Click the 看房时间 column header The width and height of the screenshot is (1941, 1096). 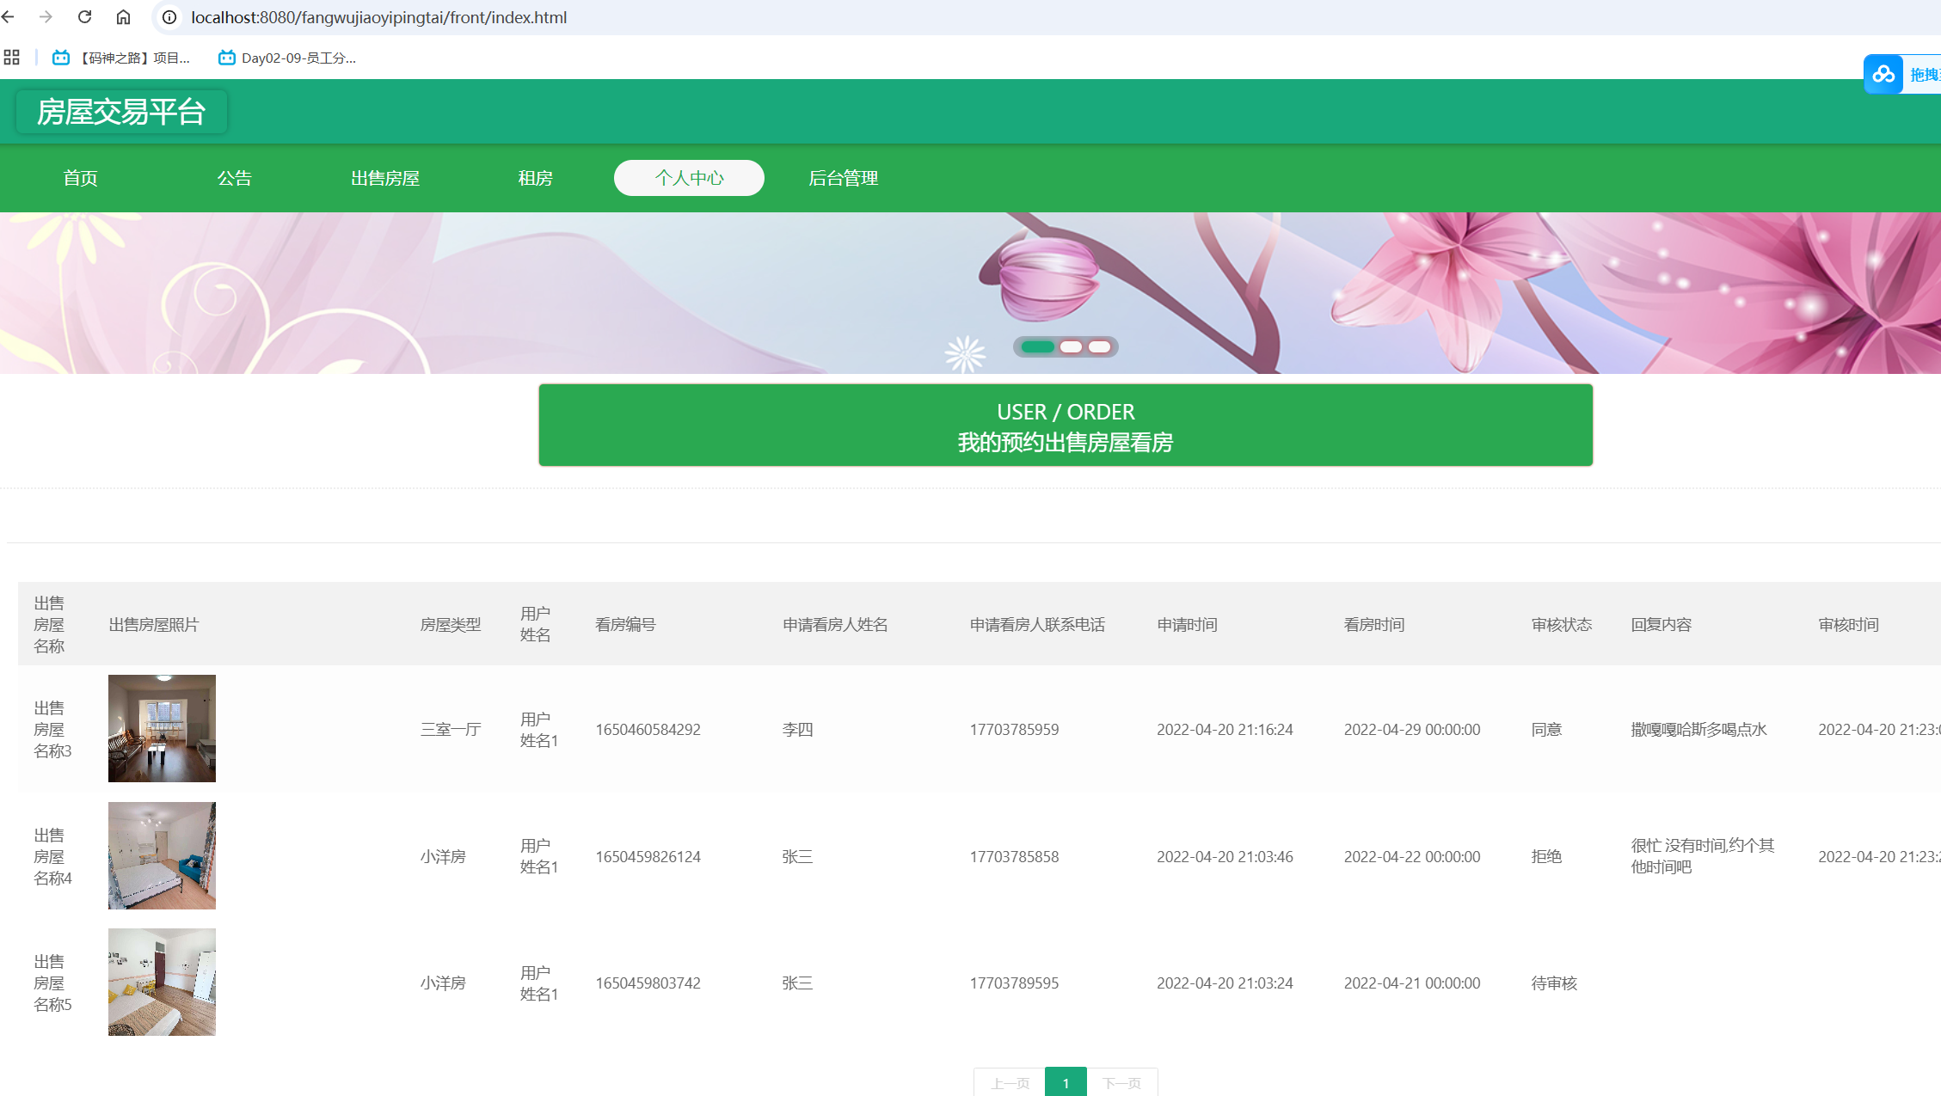(1374, 625)
